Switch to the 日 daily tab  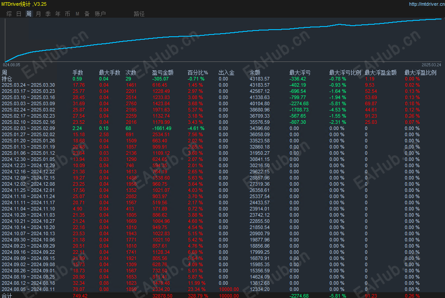coord(19,14)
